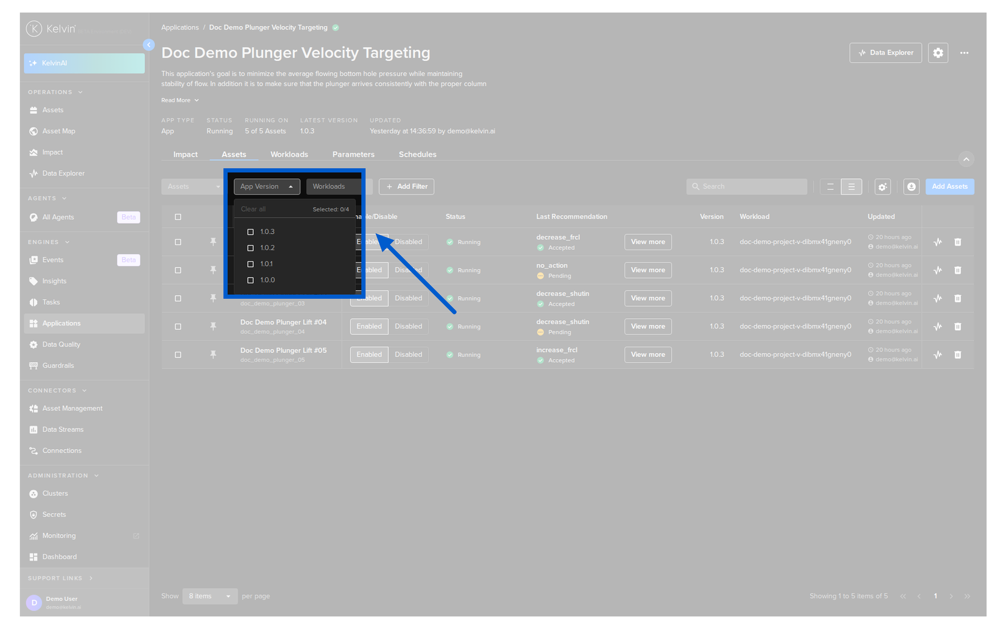The width and height of the screenshot is (1007, 629).
Task: Select the Doc Demo Plunger Lift #04 row checkbox
Action: (178, 327)
